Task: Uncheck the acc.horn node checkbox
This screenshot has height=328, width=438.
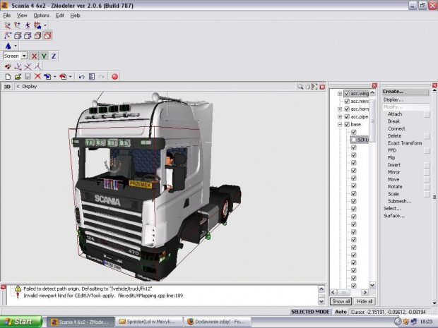Action: [347, 109]
